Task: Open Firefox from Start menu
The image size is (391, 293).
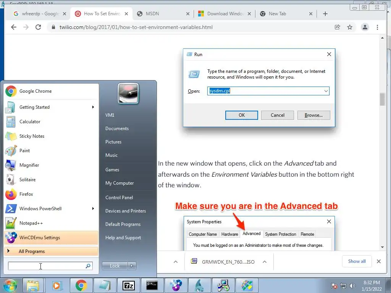Action: pos(51,194)
